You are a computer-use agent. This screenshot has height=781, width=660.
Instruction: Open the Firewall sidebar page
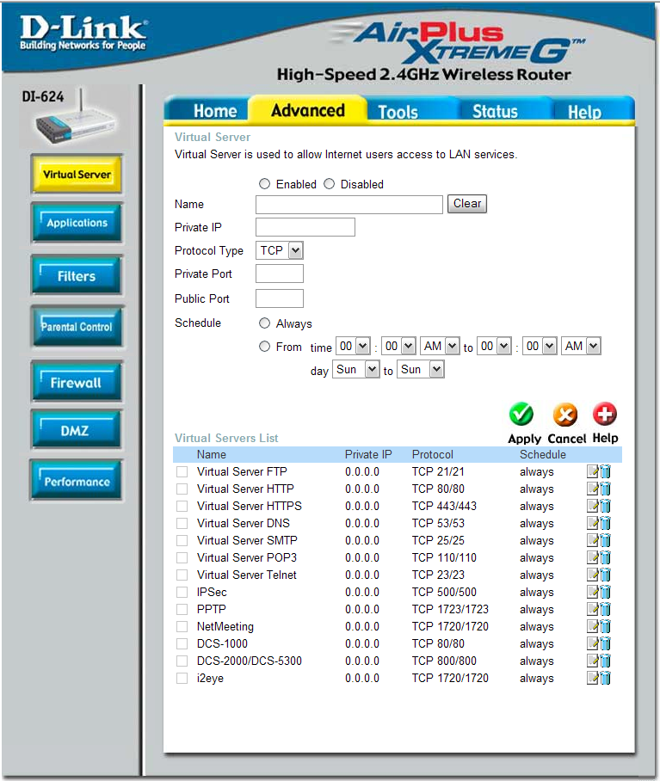pyautogui.click(x=77, y=382)
